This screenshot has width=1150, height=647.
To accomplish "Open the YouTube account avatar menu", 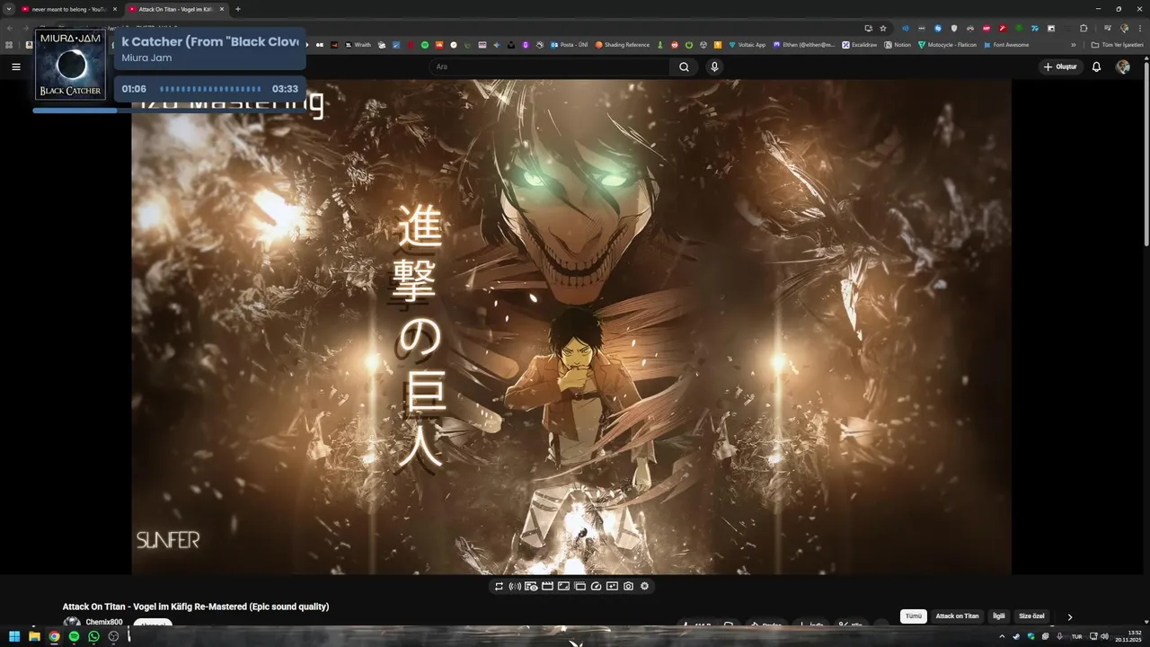I will pyautogui.click(x=1123, y=66).
